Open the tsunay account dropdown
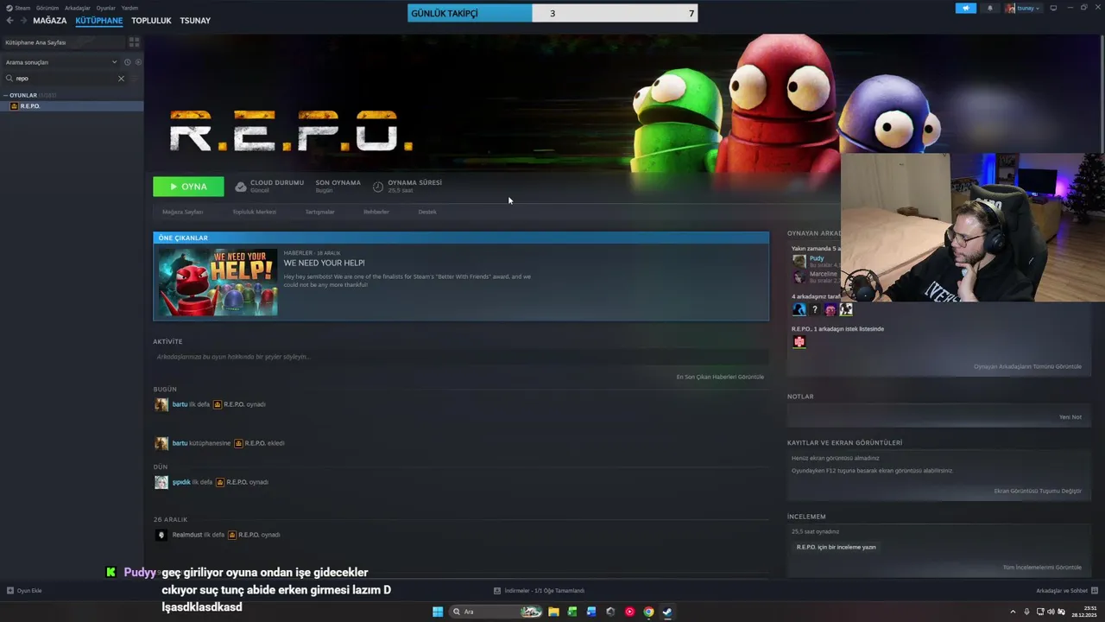1105x622 pixels. point(1023,8)
